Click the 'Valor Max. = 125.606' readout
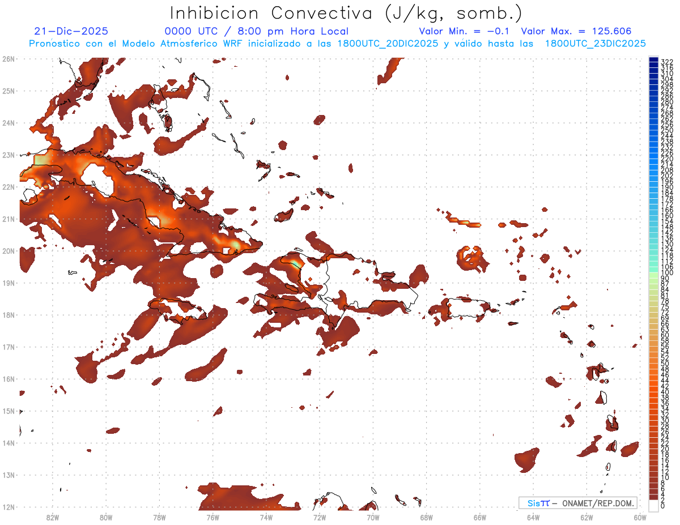This screenshot has height=525, width=680. click(576, 31)
